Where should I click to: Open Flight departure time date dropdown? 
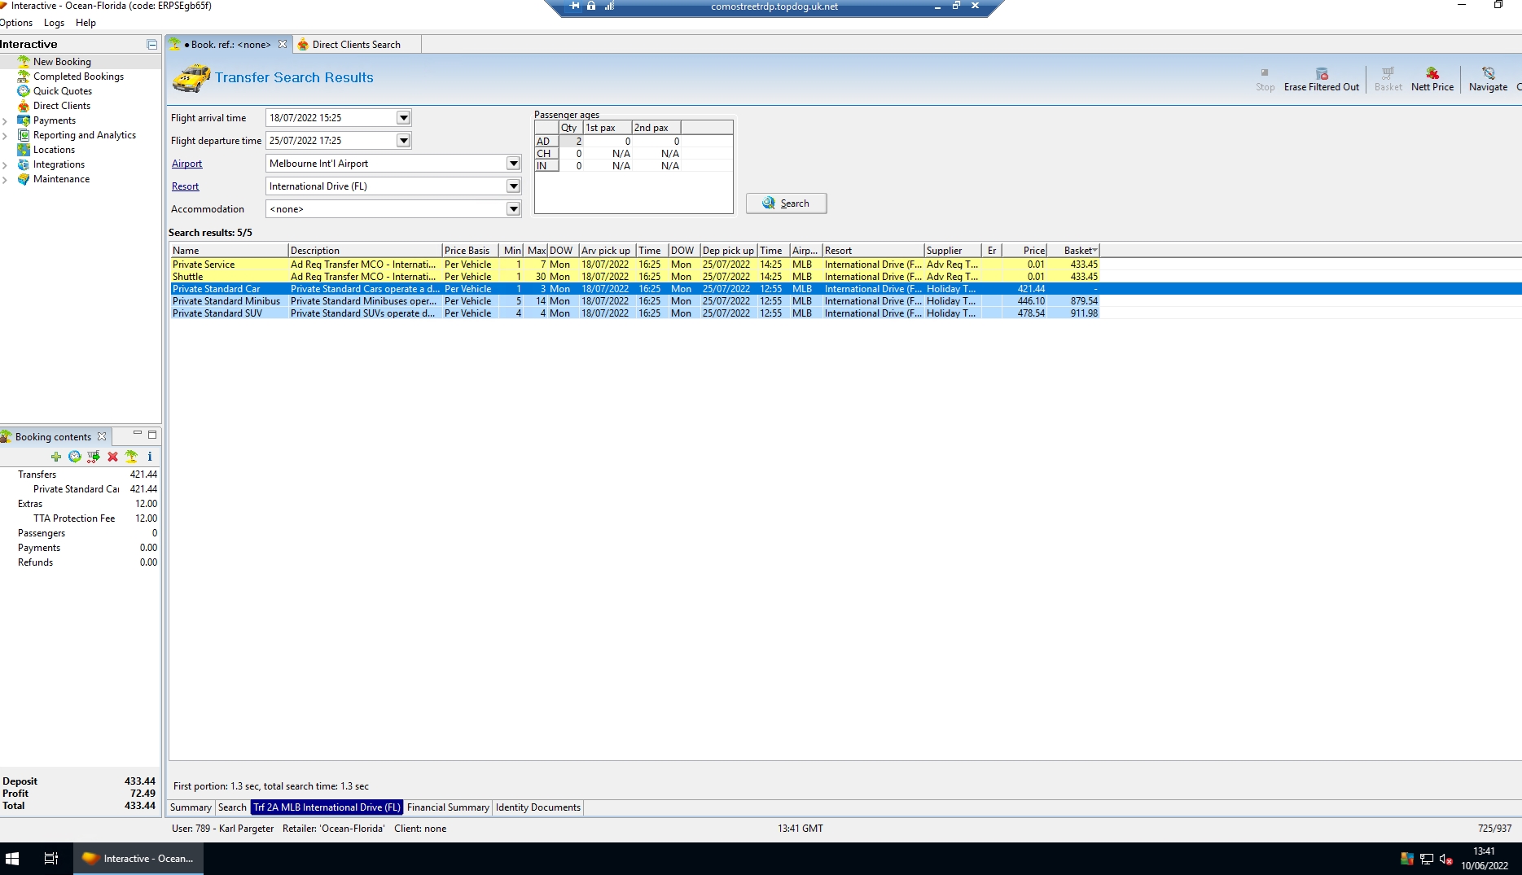[x=403, y=141]
